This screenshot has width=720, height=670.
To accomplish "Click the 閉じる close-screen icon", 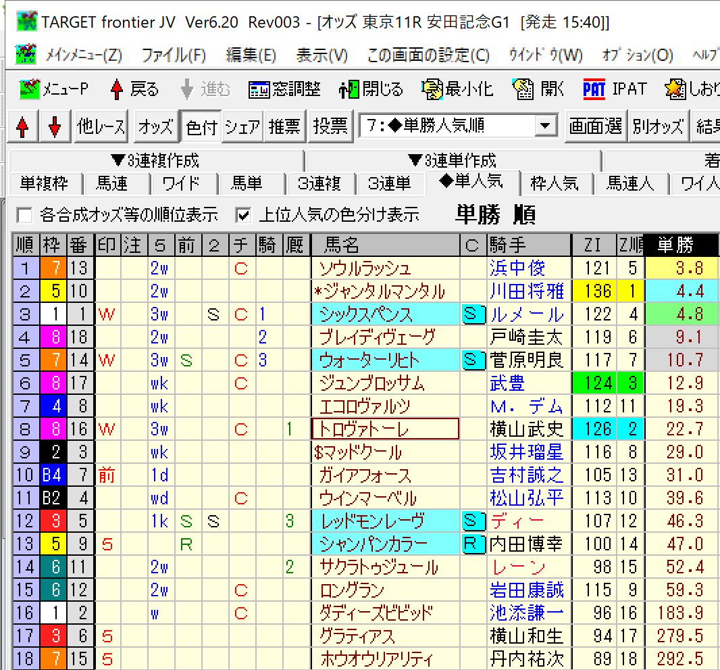I will (349, 89).
